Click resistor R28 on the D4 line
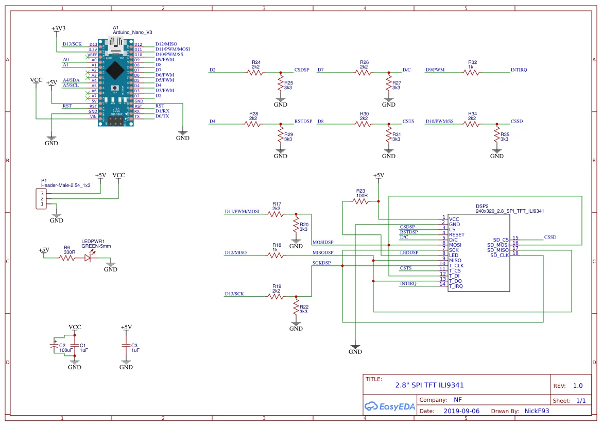The image size is (602, 426). point(253,124)
